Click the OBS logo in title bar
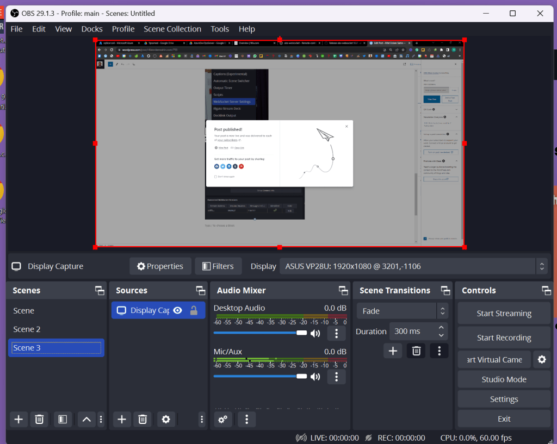557x444 pixels. pyautogui.click(x=15, y=14)
